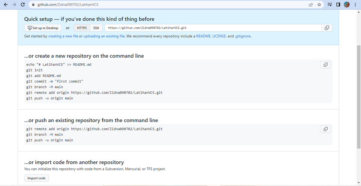Viewport: 361px width, 186px height.
Task: Open the creating a new file link
Action: coord(63,36)
